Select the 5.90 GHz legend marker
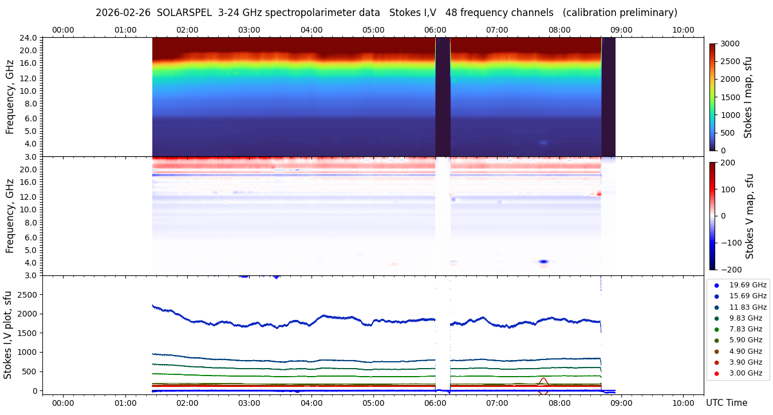Image resolution: width=773 pixels, height=415 pixels. [x=716, y=340]
